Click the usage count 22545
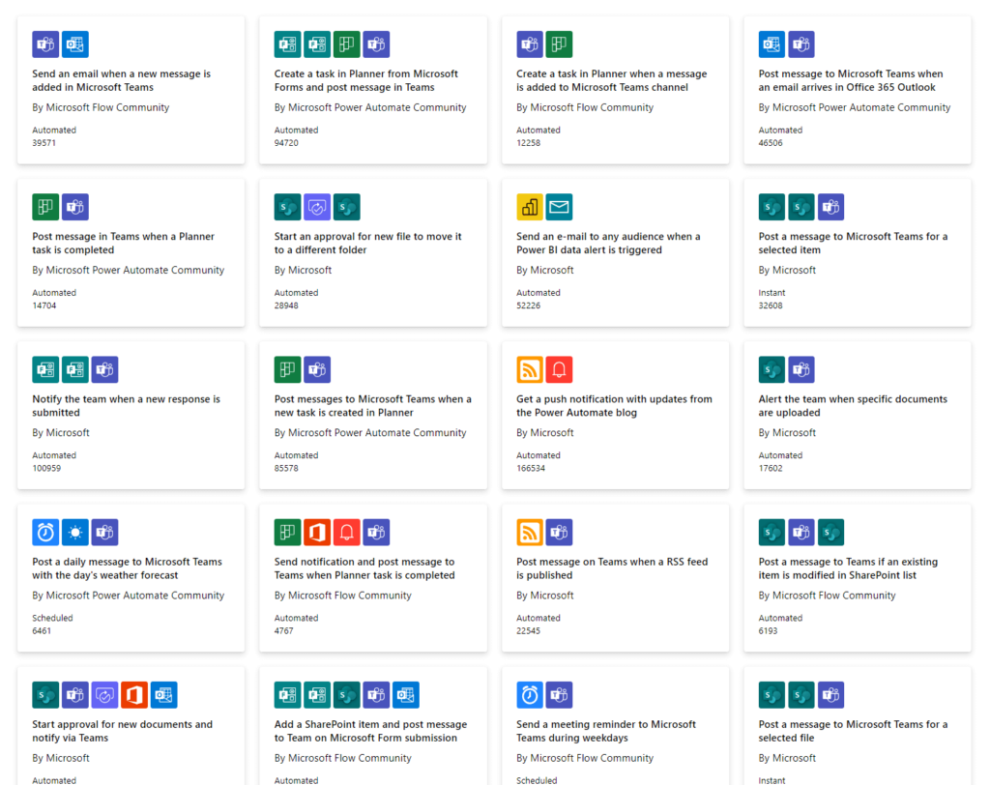Image resolution: width=990 pixels, height=785 pixels. coord(529,630)
